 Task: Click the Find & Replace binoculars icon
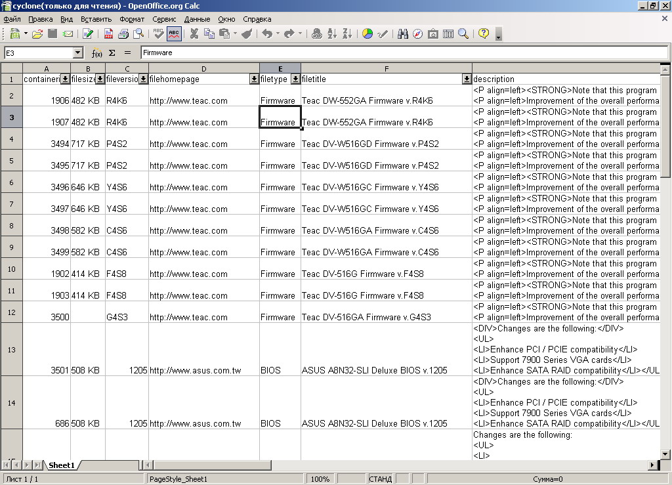(x=403, y=33)
